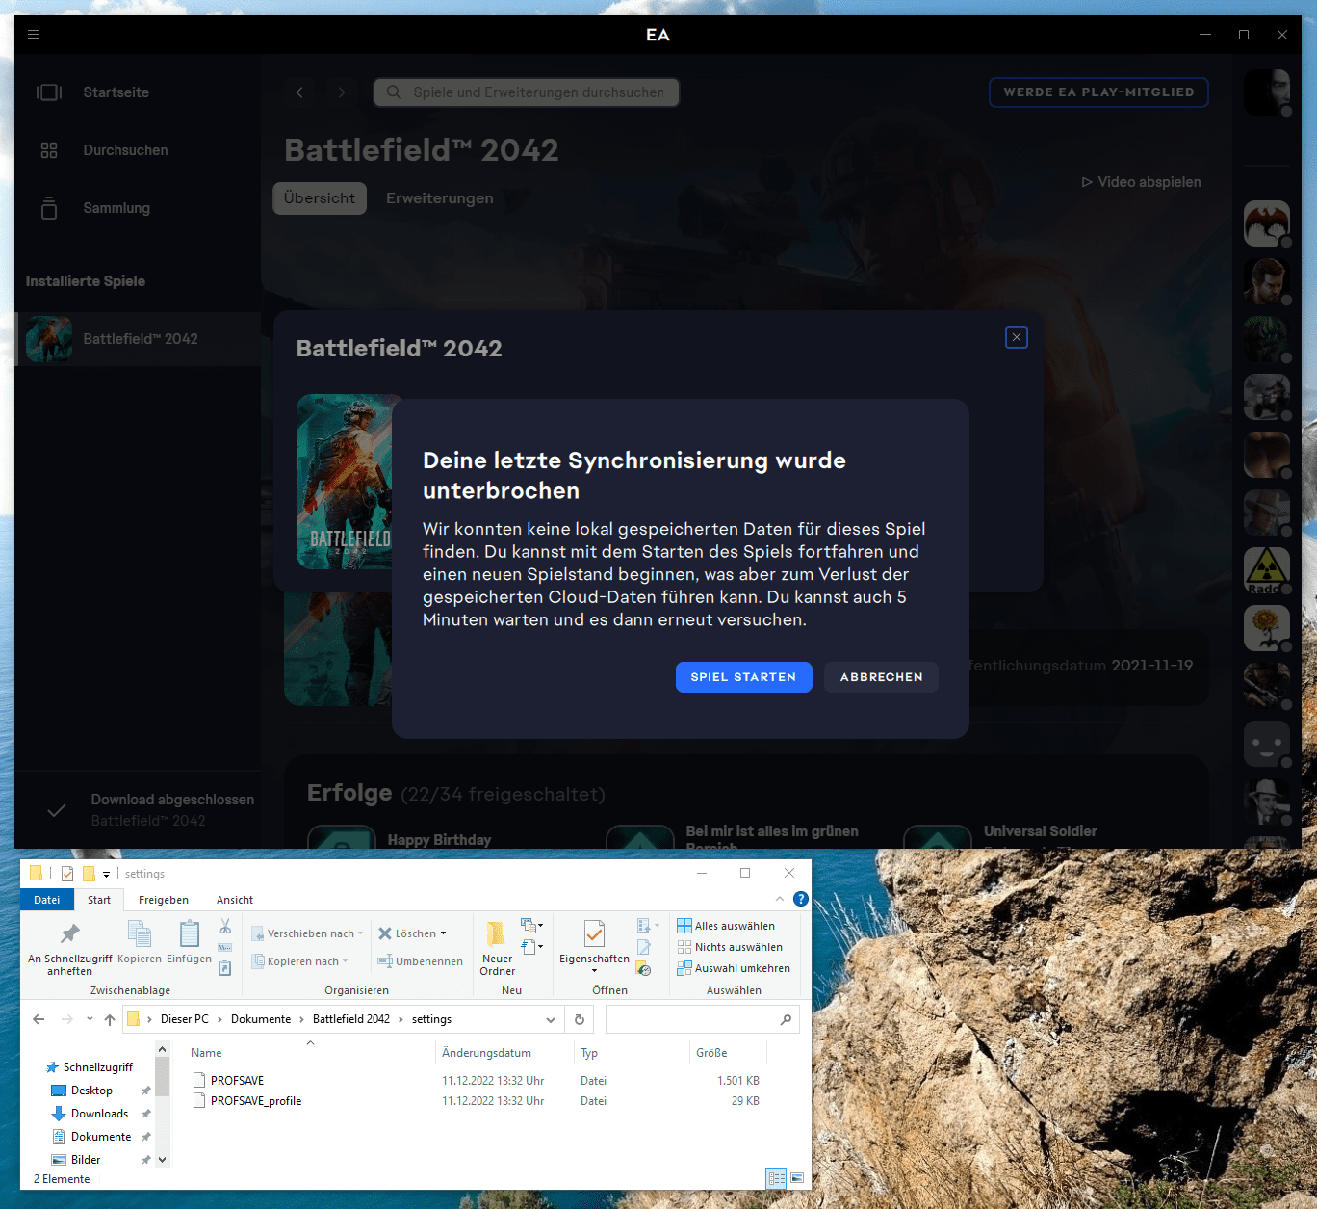Switch to the Erweiterungen tab
Image resolution: width=1317 pixels, height=1209 pixels.
tap(439, 198)
